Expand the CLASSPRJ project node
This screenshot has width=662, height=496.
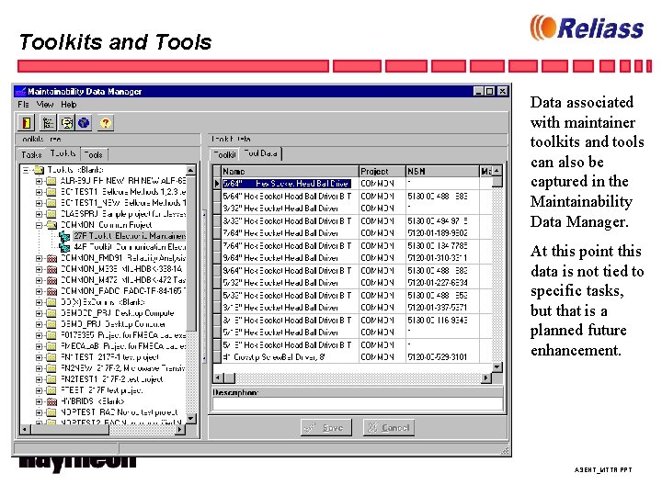(39, 214)
